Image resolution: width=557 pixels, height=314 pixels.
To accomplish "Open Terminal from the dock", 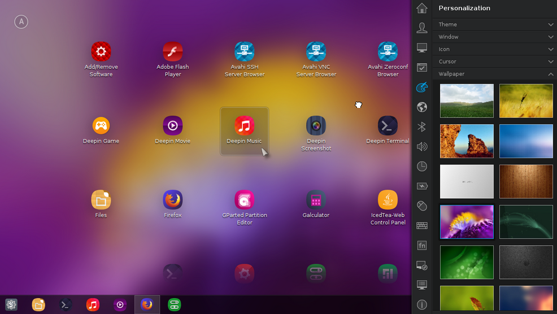I will [66, 305].
